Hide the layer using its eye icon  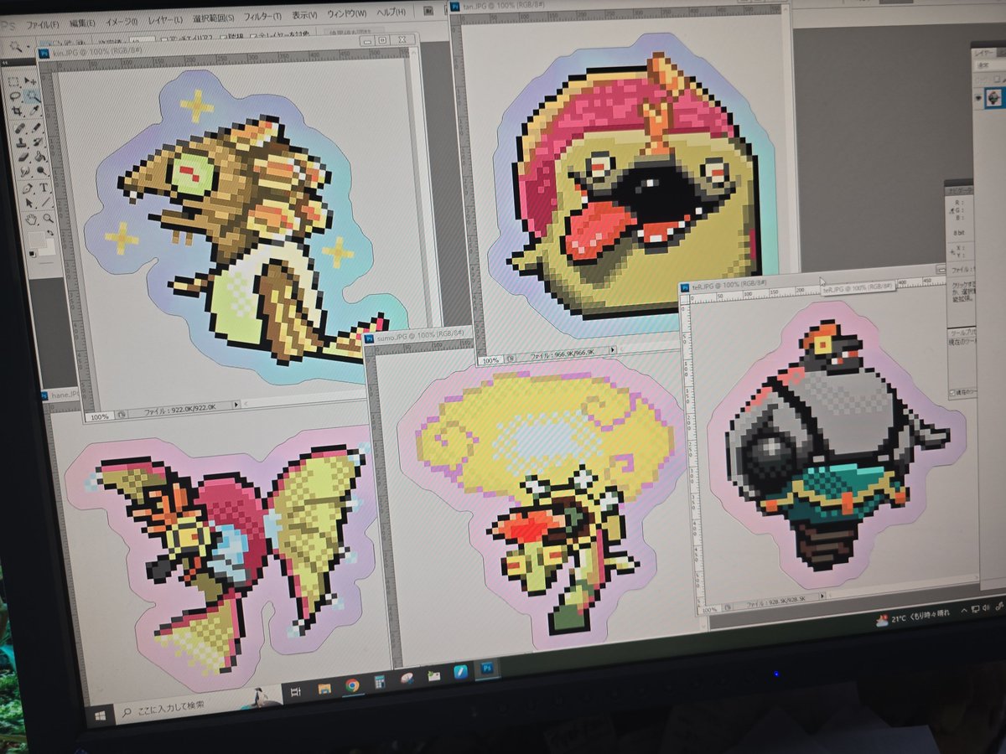click(978, 98)
